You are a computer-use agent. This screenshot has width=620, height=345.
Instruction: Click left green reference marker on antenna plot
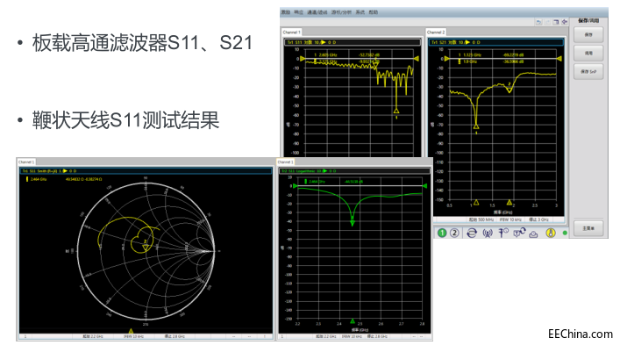[295, 186]
